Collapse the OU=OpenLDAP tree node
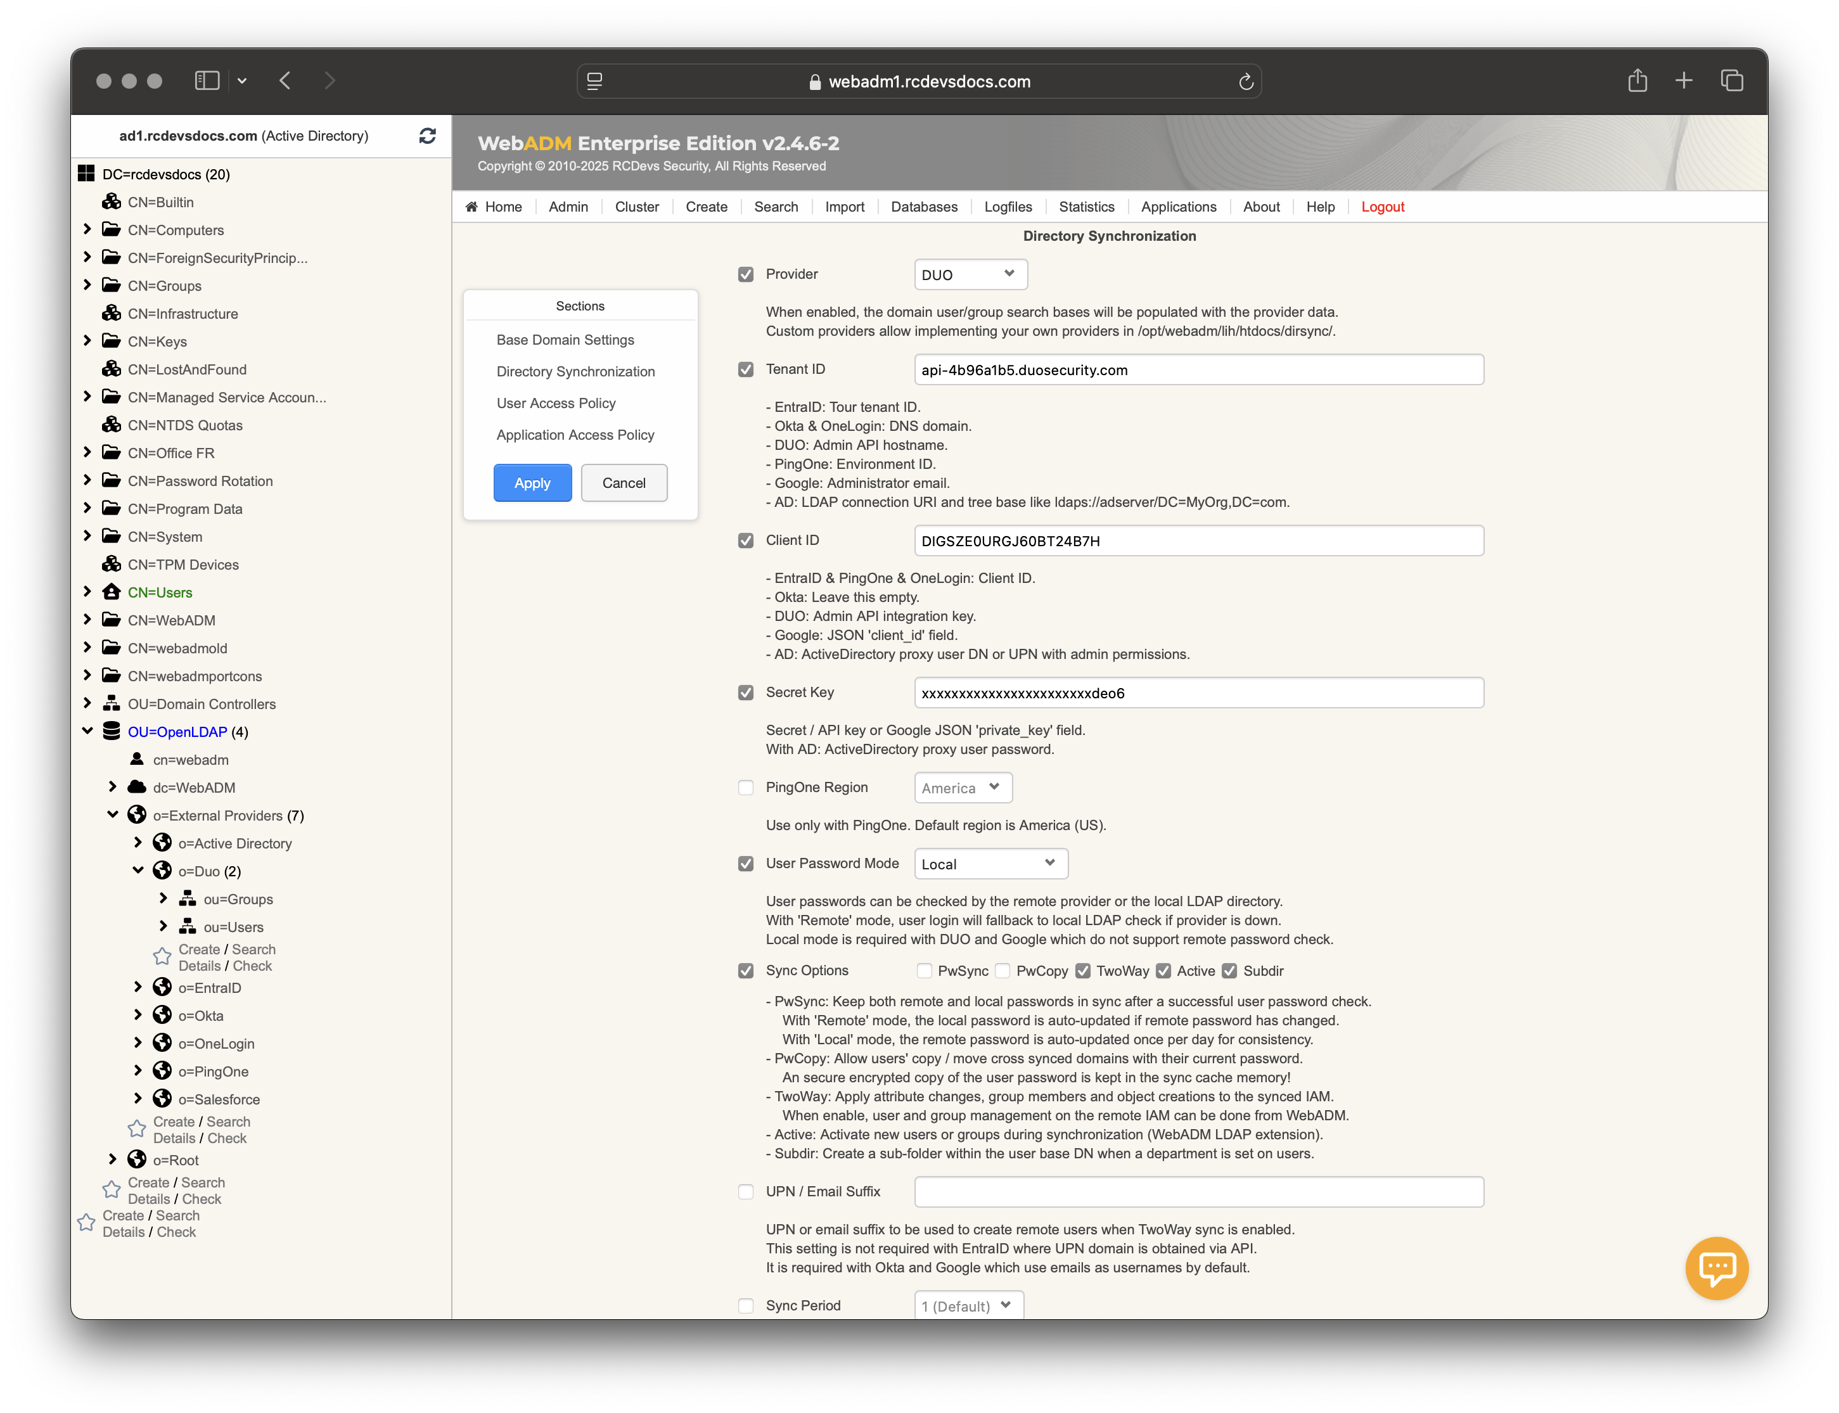This screenshot has height=1413, width=1839. pyautogui.click(x=87, y=731)
